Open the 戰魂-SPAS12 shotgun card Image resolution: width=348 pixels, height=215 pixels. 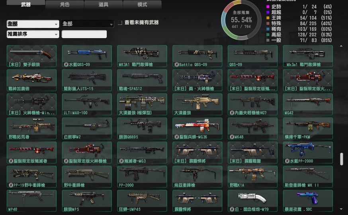pos(142,80)
